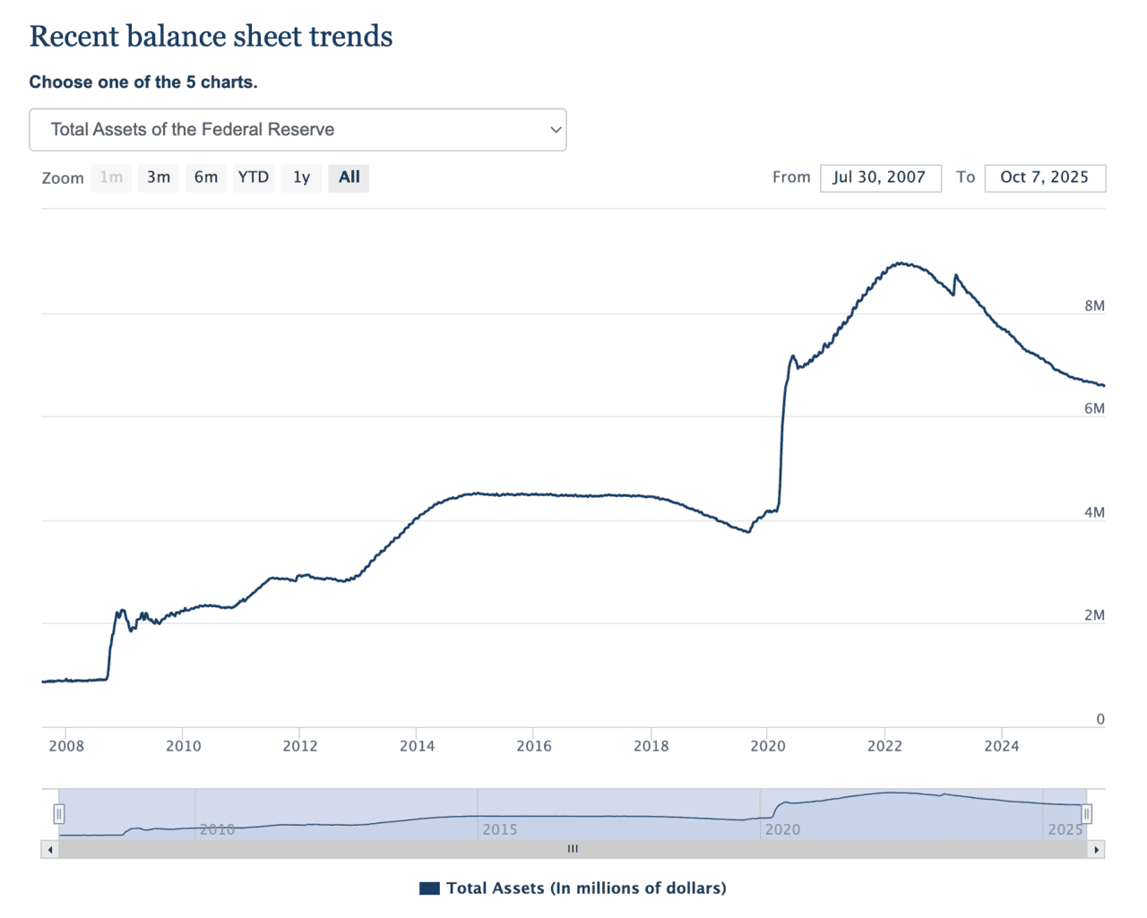Image resolution: width=1147 pixels, height=918 pixels.
Task: Click the Total Assets legend color marker
Action: point(428,888)
